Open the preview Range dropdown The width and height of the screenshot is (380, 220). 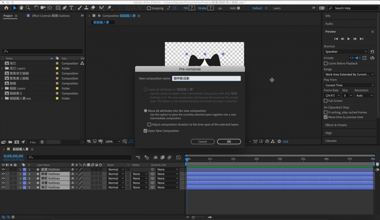349,74
